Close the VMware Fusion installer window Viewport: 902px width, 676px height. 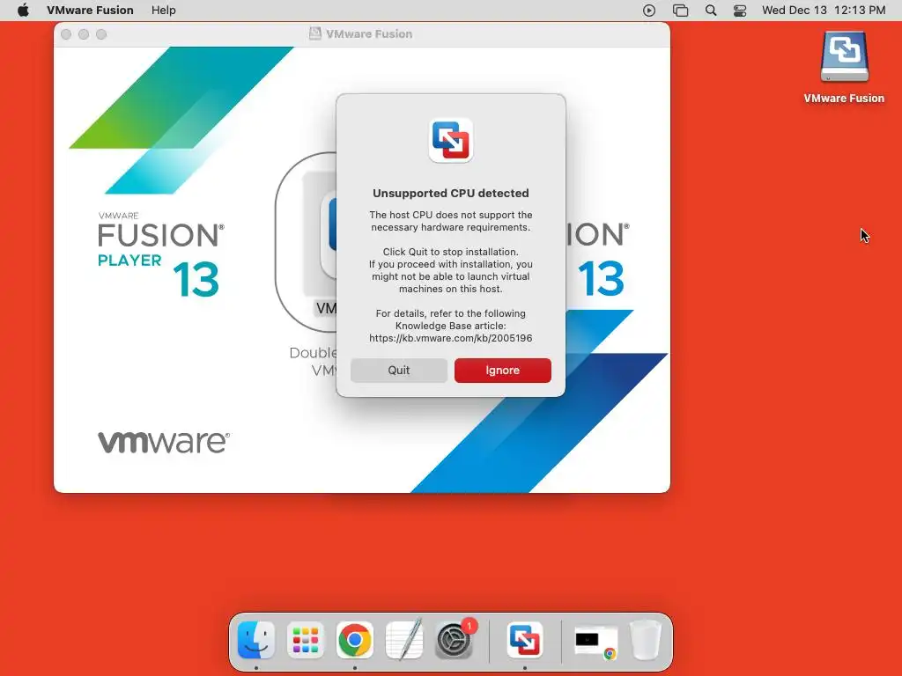(66, 34)
